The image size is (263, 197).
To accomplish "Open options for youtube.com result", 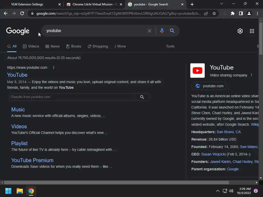I will click(x=54, y=67).
